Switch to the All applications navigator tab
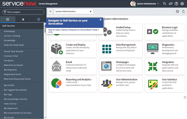Image resolution: width=187 pixels, height=119 pixels. 8,19
